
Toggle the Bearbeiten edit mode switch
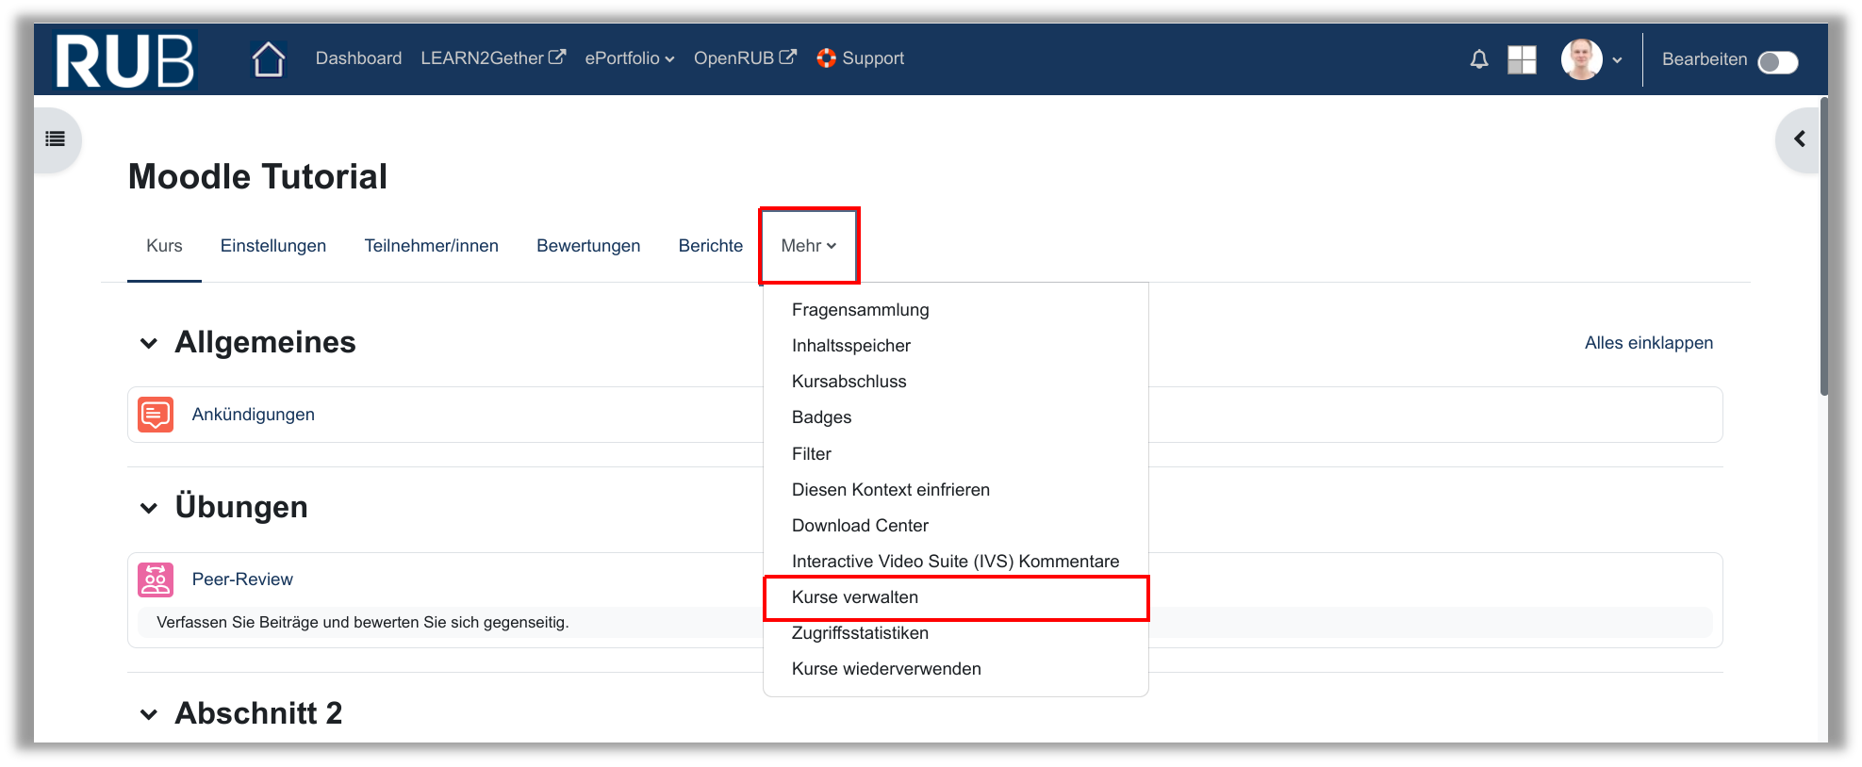click(x=1777, y=62)
